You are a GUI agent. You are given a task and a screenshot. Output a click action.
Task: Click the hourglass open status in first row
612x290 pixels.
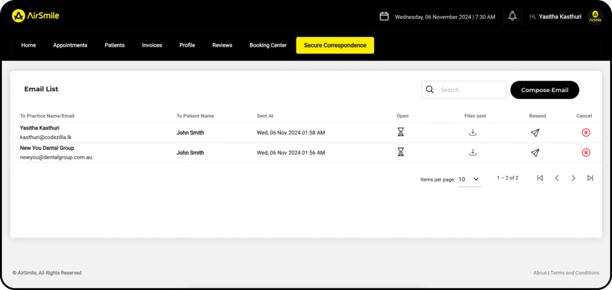pyautogui.click(x=400, y=132)
